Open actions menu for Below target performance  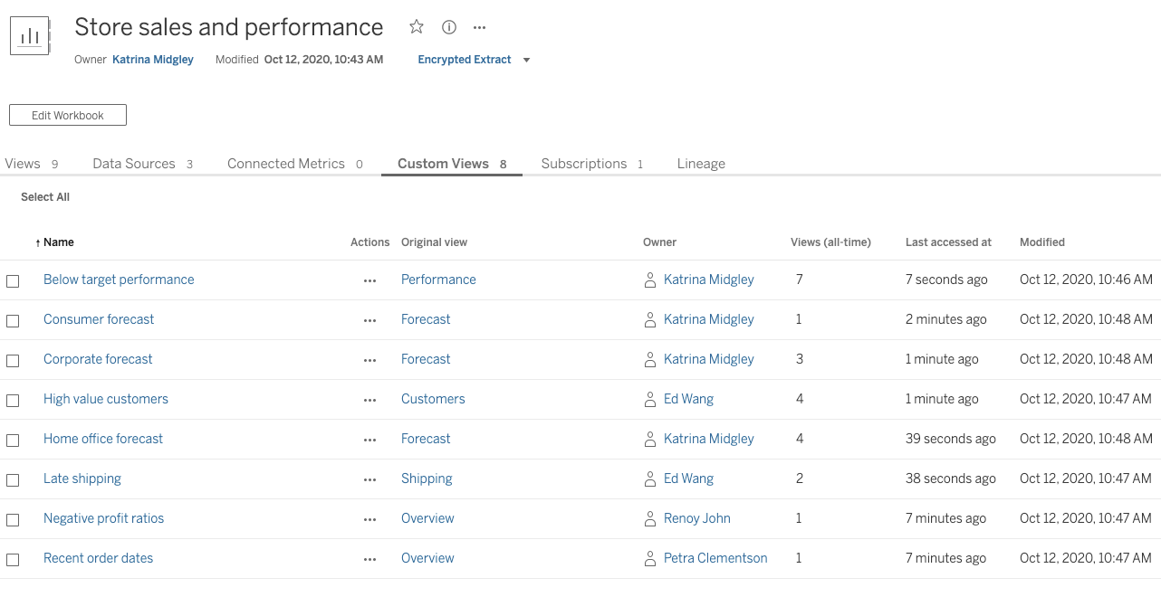369,280
